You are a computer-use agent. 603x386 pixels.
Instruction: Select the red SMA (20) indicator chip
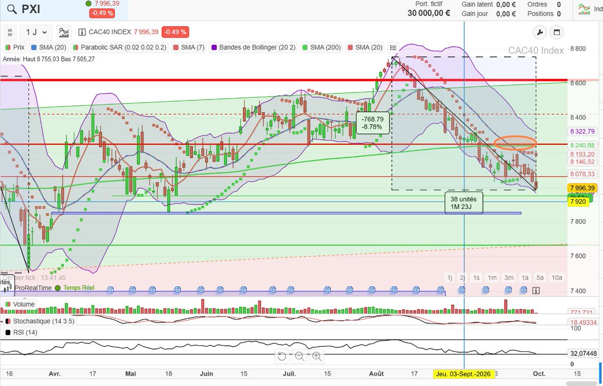point(365,48)
